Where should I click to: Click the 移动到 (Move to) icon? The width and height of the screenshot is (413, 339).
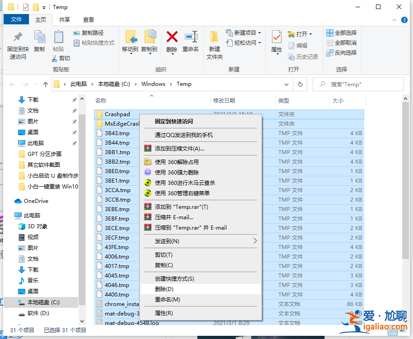[131, 43]
